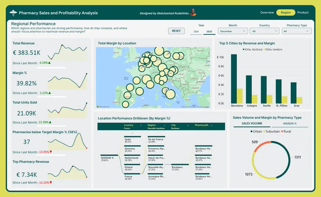The height and width of the screenshot is (197, 321).
Task: Click St. Pölten's dark green revenue bar
Action: coord(279,92)
